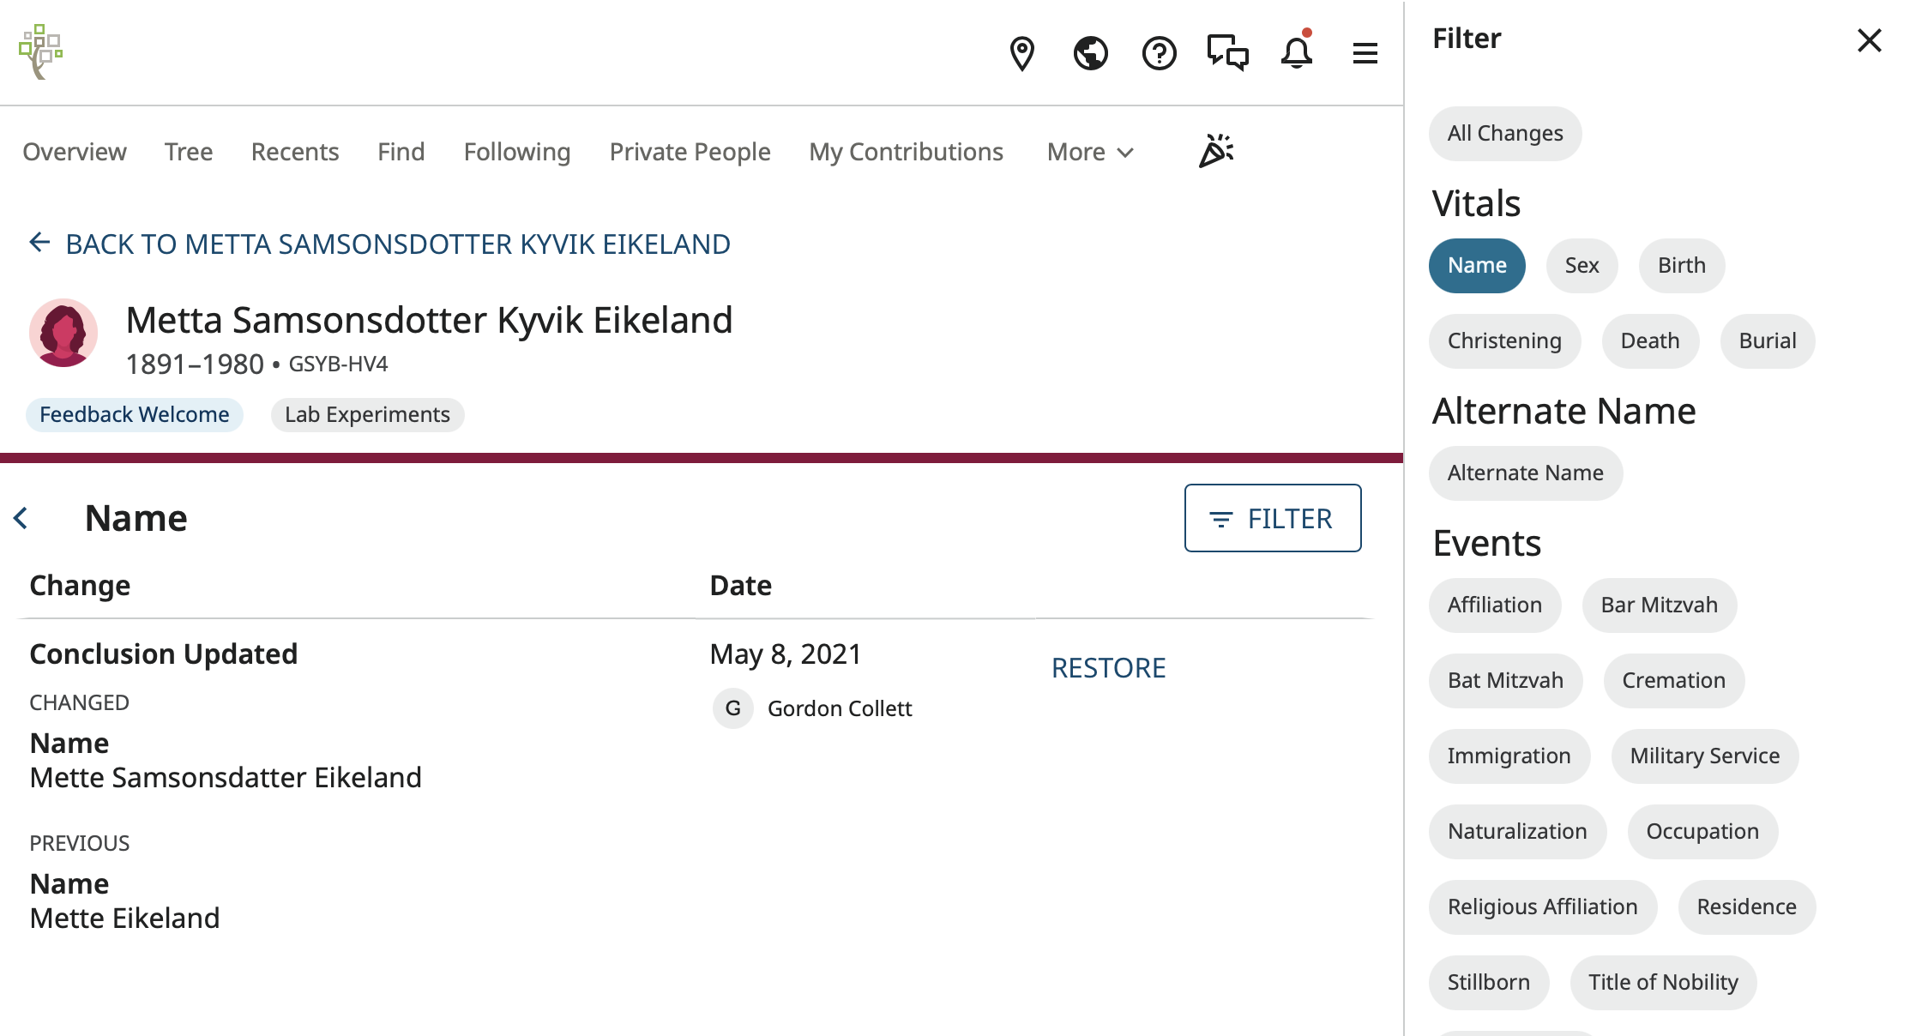Check notifications via the bell icon
The width and height of the screenshot is (1916, 1036).
point(1296,53)
